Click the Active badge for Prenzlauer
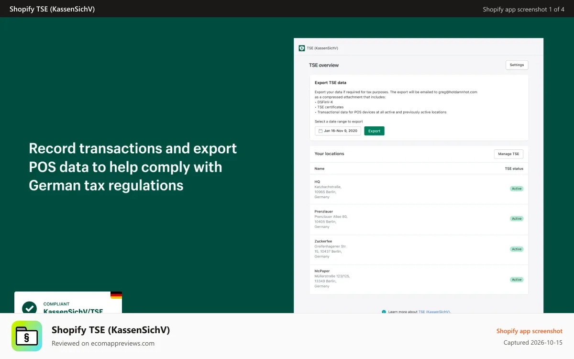Image resolution: width=574 pixels, height=359 pixels. (517, 219)
